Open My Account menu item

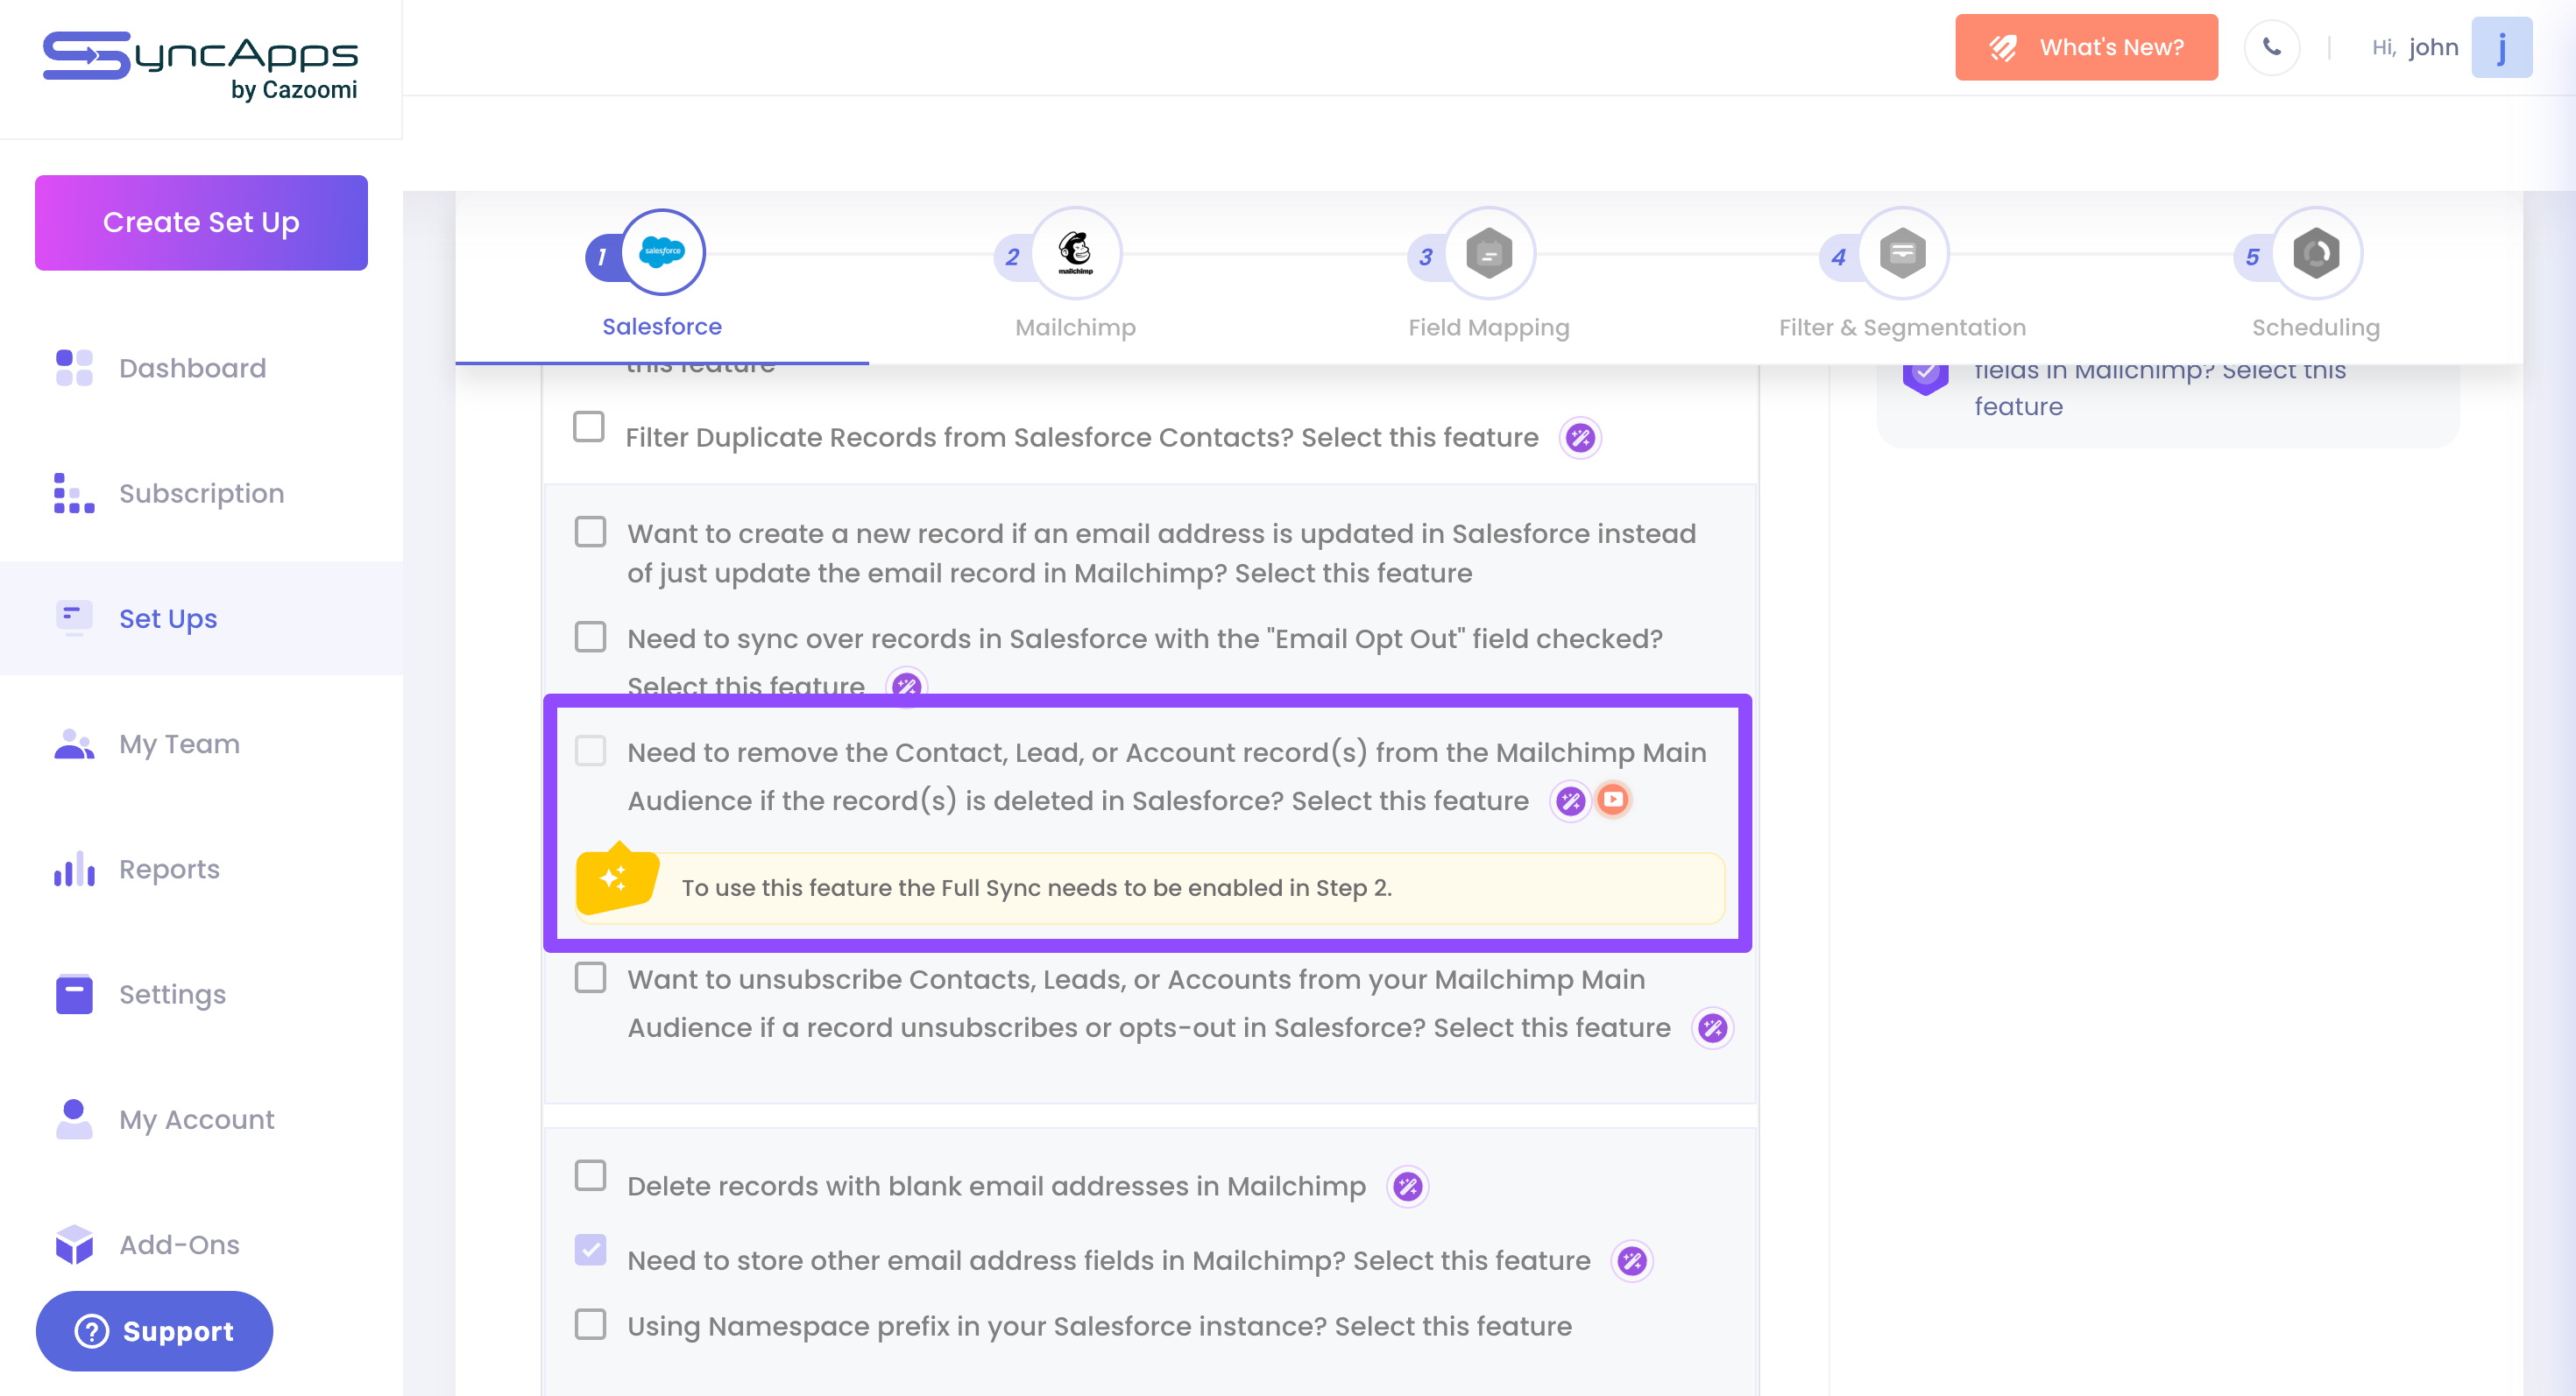pos(196,1119)
